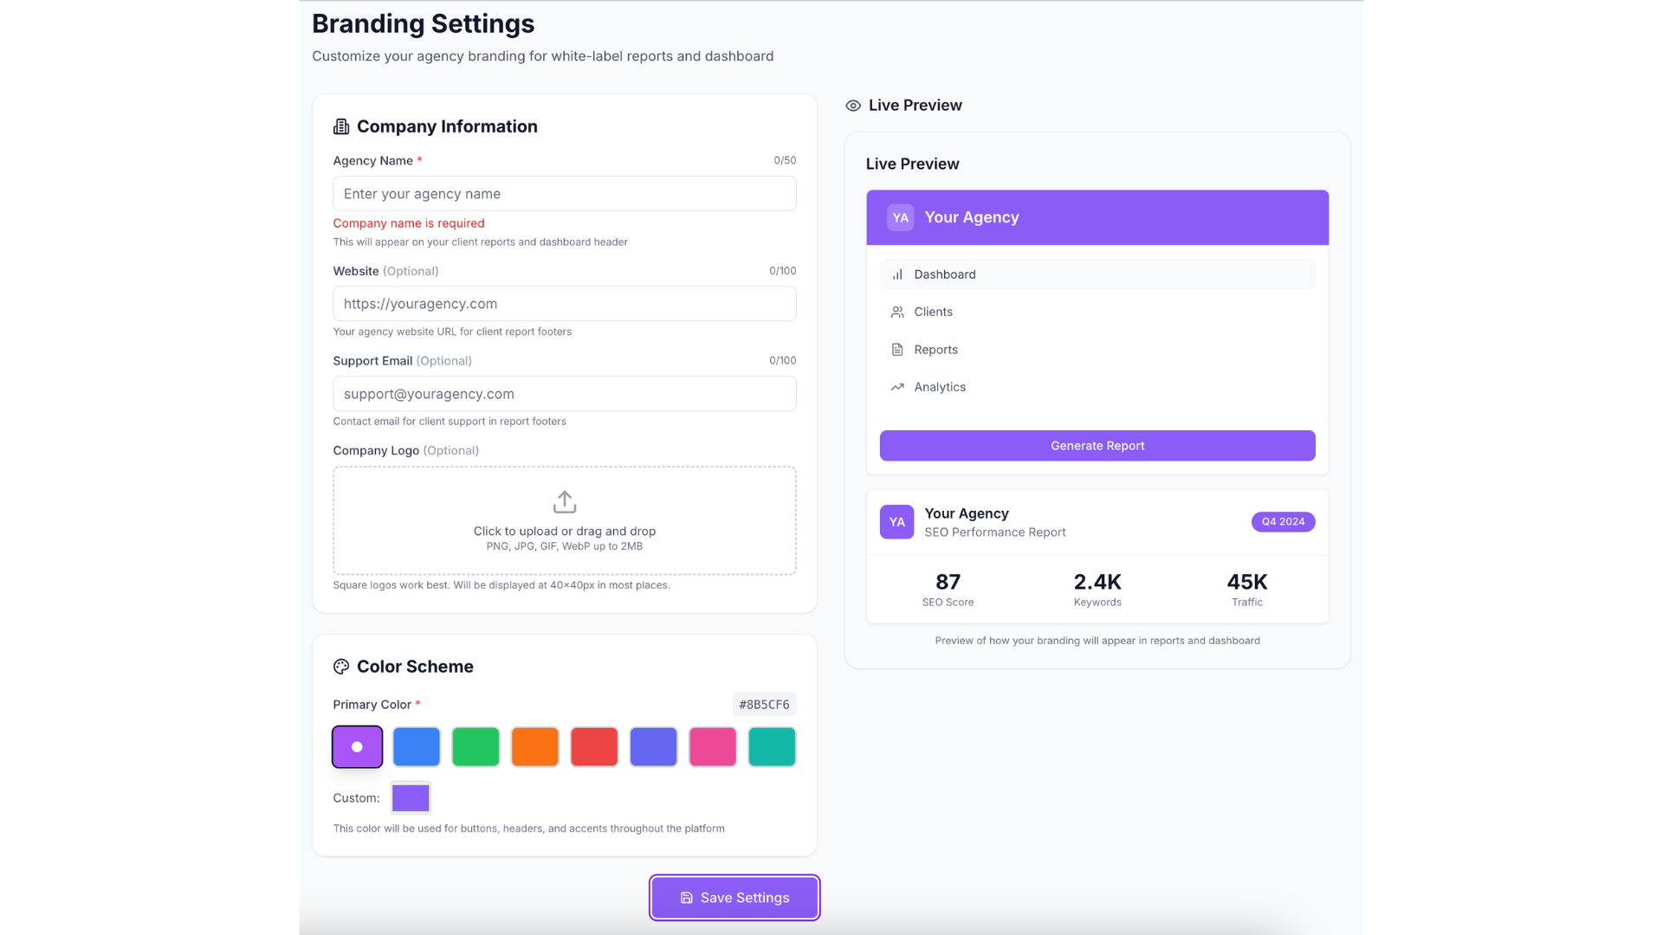Click the Analytics trend icon in preview
This screenshot has width=1663, height=935.
(897, 388)
